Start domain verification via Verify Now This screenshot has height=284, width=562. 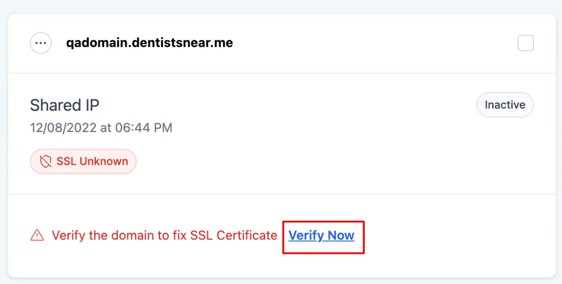[x=321, y=235]
